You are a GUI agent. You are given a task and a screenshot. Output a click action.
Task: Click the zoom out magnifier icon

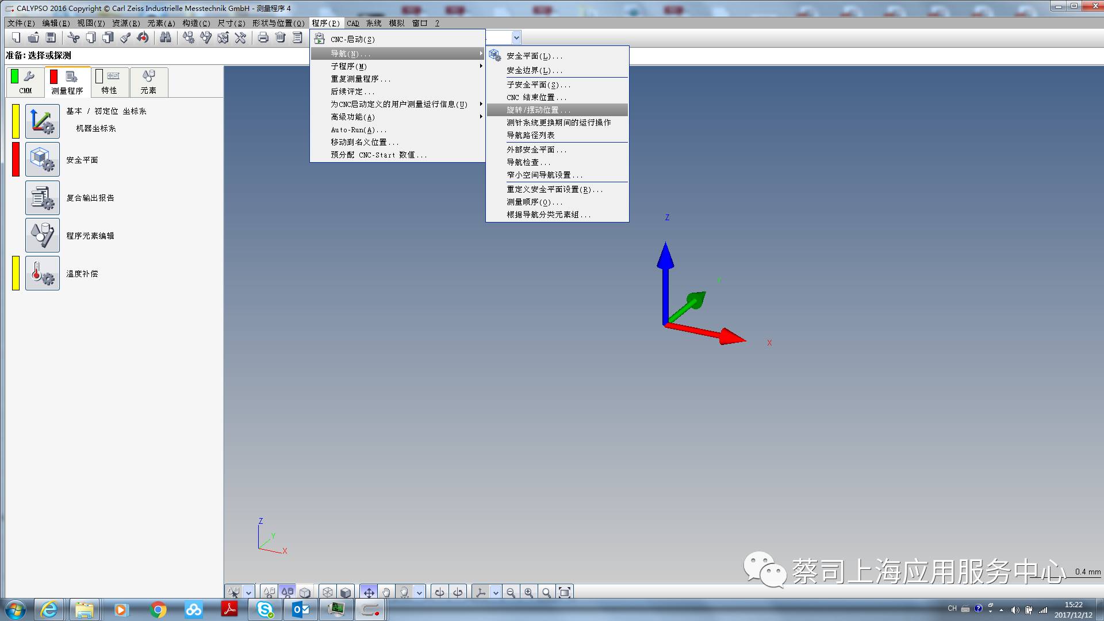511,592
